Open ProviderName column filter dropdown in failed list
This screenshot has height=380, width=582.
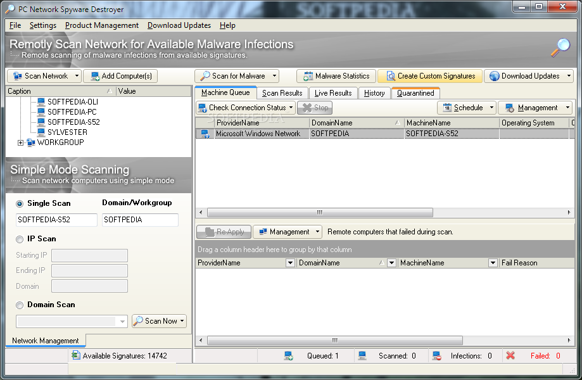(290, 263)
